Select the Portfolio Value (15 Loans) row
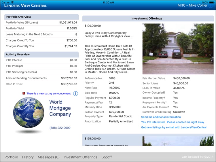This screenshot has height=162, width=216. (41, 22)
